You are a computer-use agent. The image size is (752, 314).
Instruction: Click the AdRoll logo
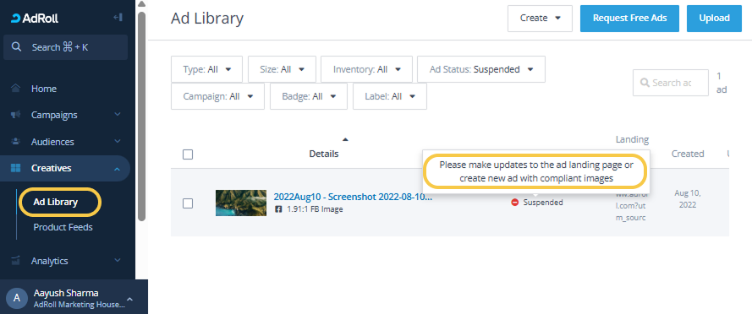pos(35,19)
